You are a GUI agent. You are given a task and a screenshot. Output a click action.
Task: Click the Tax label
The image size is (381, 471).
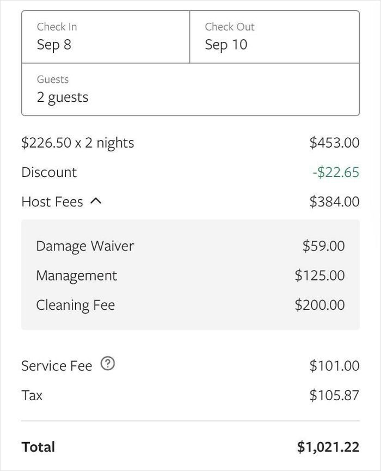pyautogui.click(x=32, y=395)
